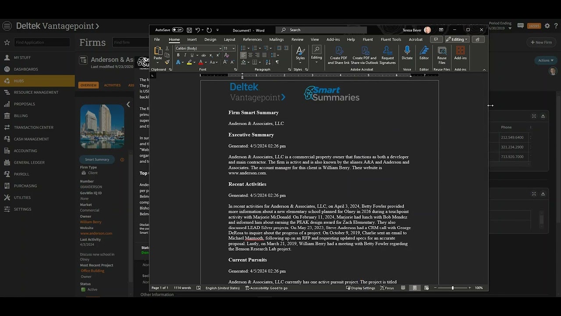Go to the References ribbon tab
Image resolution: width=561 pixels, height=316 pixels.
(252, 39)
